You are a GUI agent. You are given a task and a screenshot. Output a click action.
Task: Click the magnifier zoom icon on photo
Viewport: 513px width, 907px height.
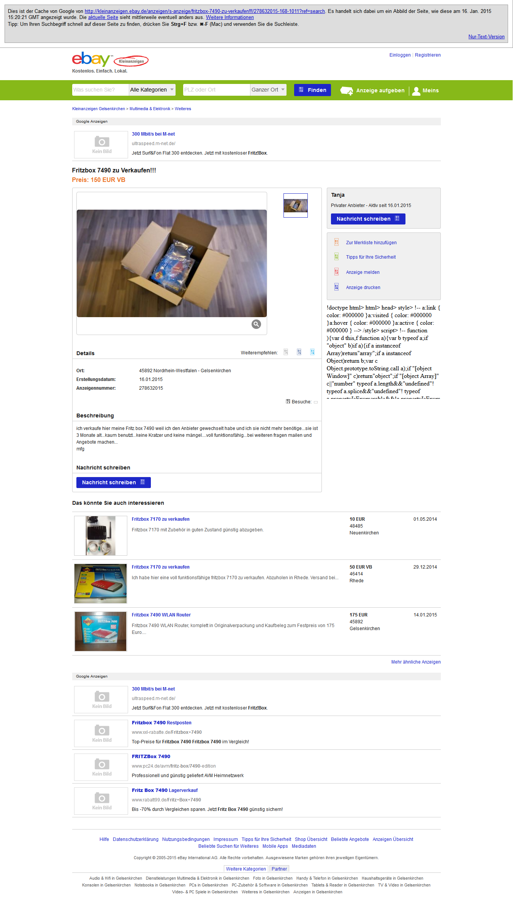pyautogui.click(x=256, y=324)
